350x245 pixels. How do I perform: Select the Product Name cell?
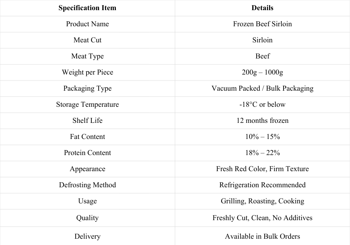pos(87,24)
